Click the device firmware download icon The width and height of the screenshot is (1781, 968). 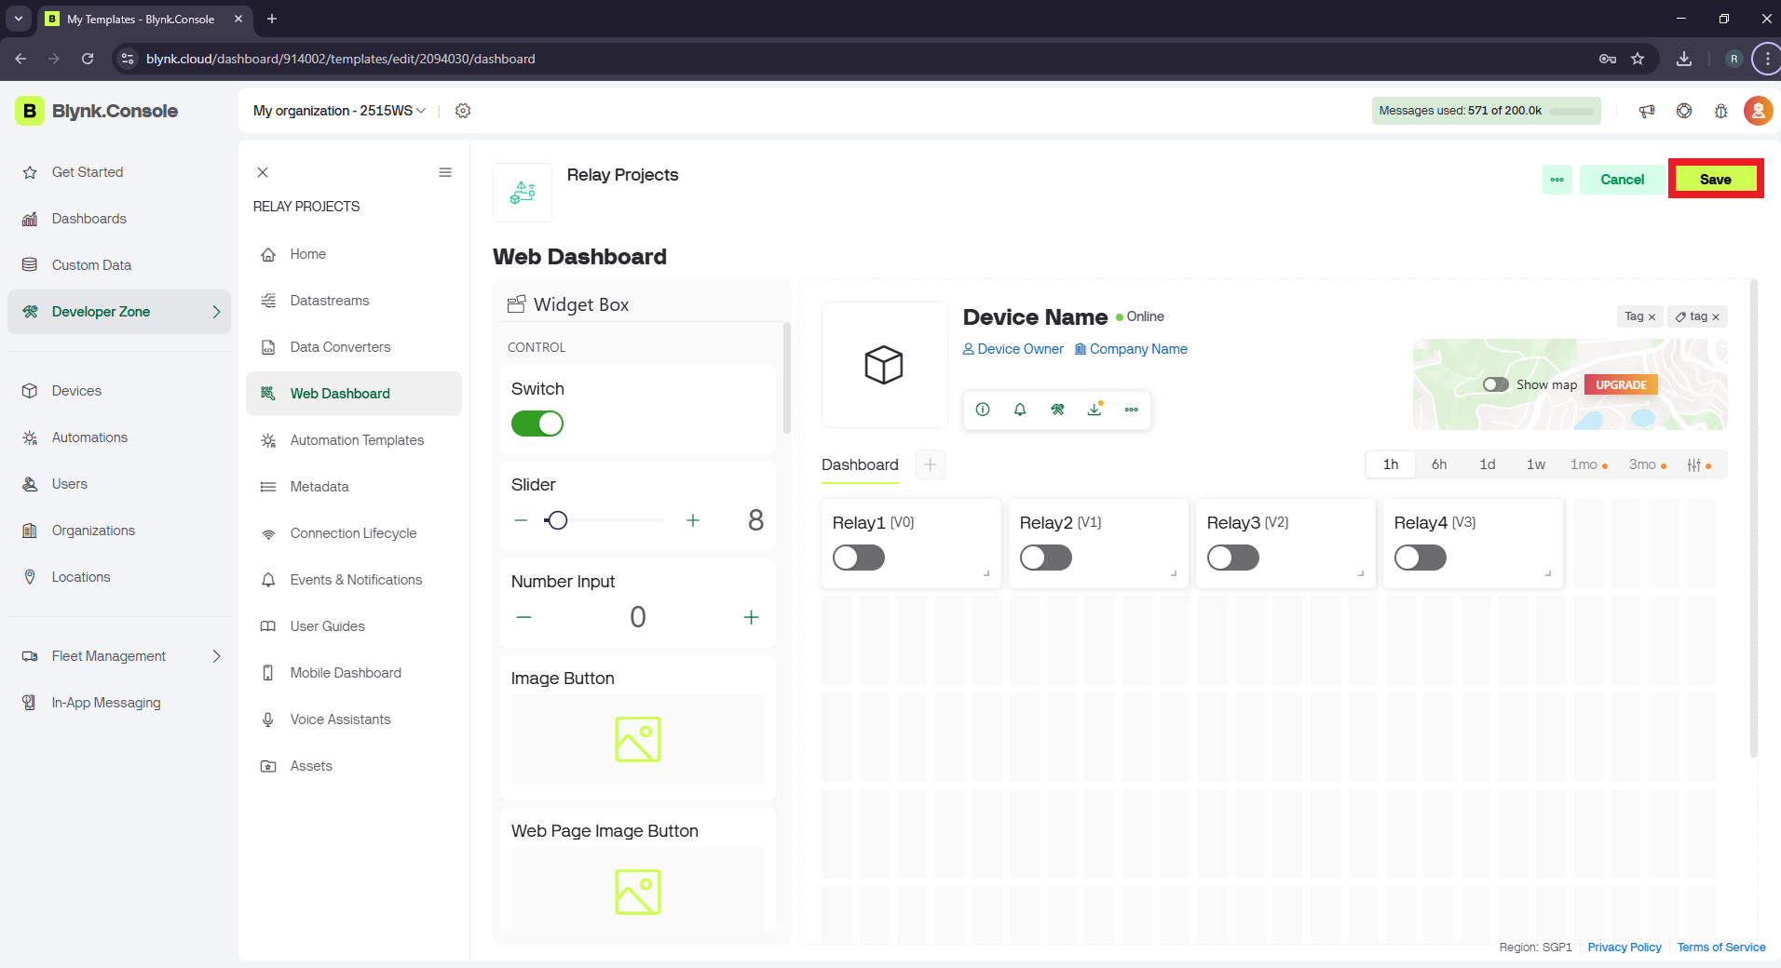1094,410
